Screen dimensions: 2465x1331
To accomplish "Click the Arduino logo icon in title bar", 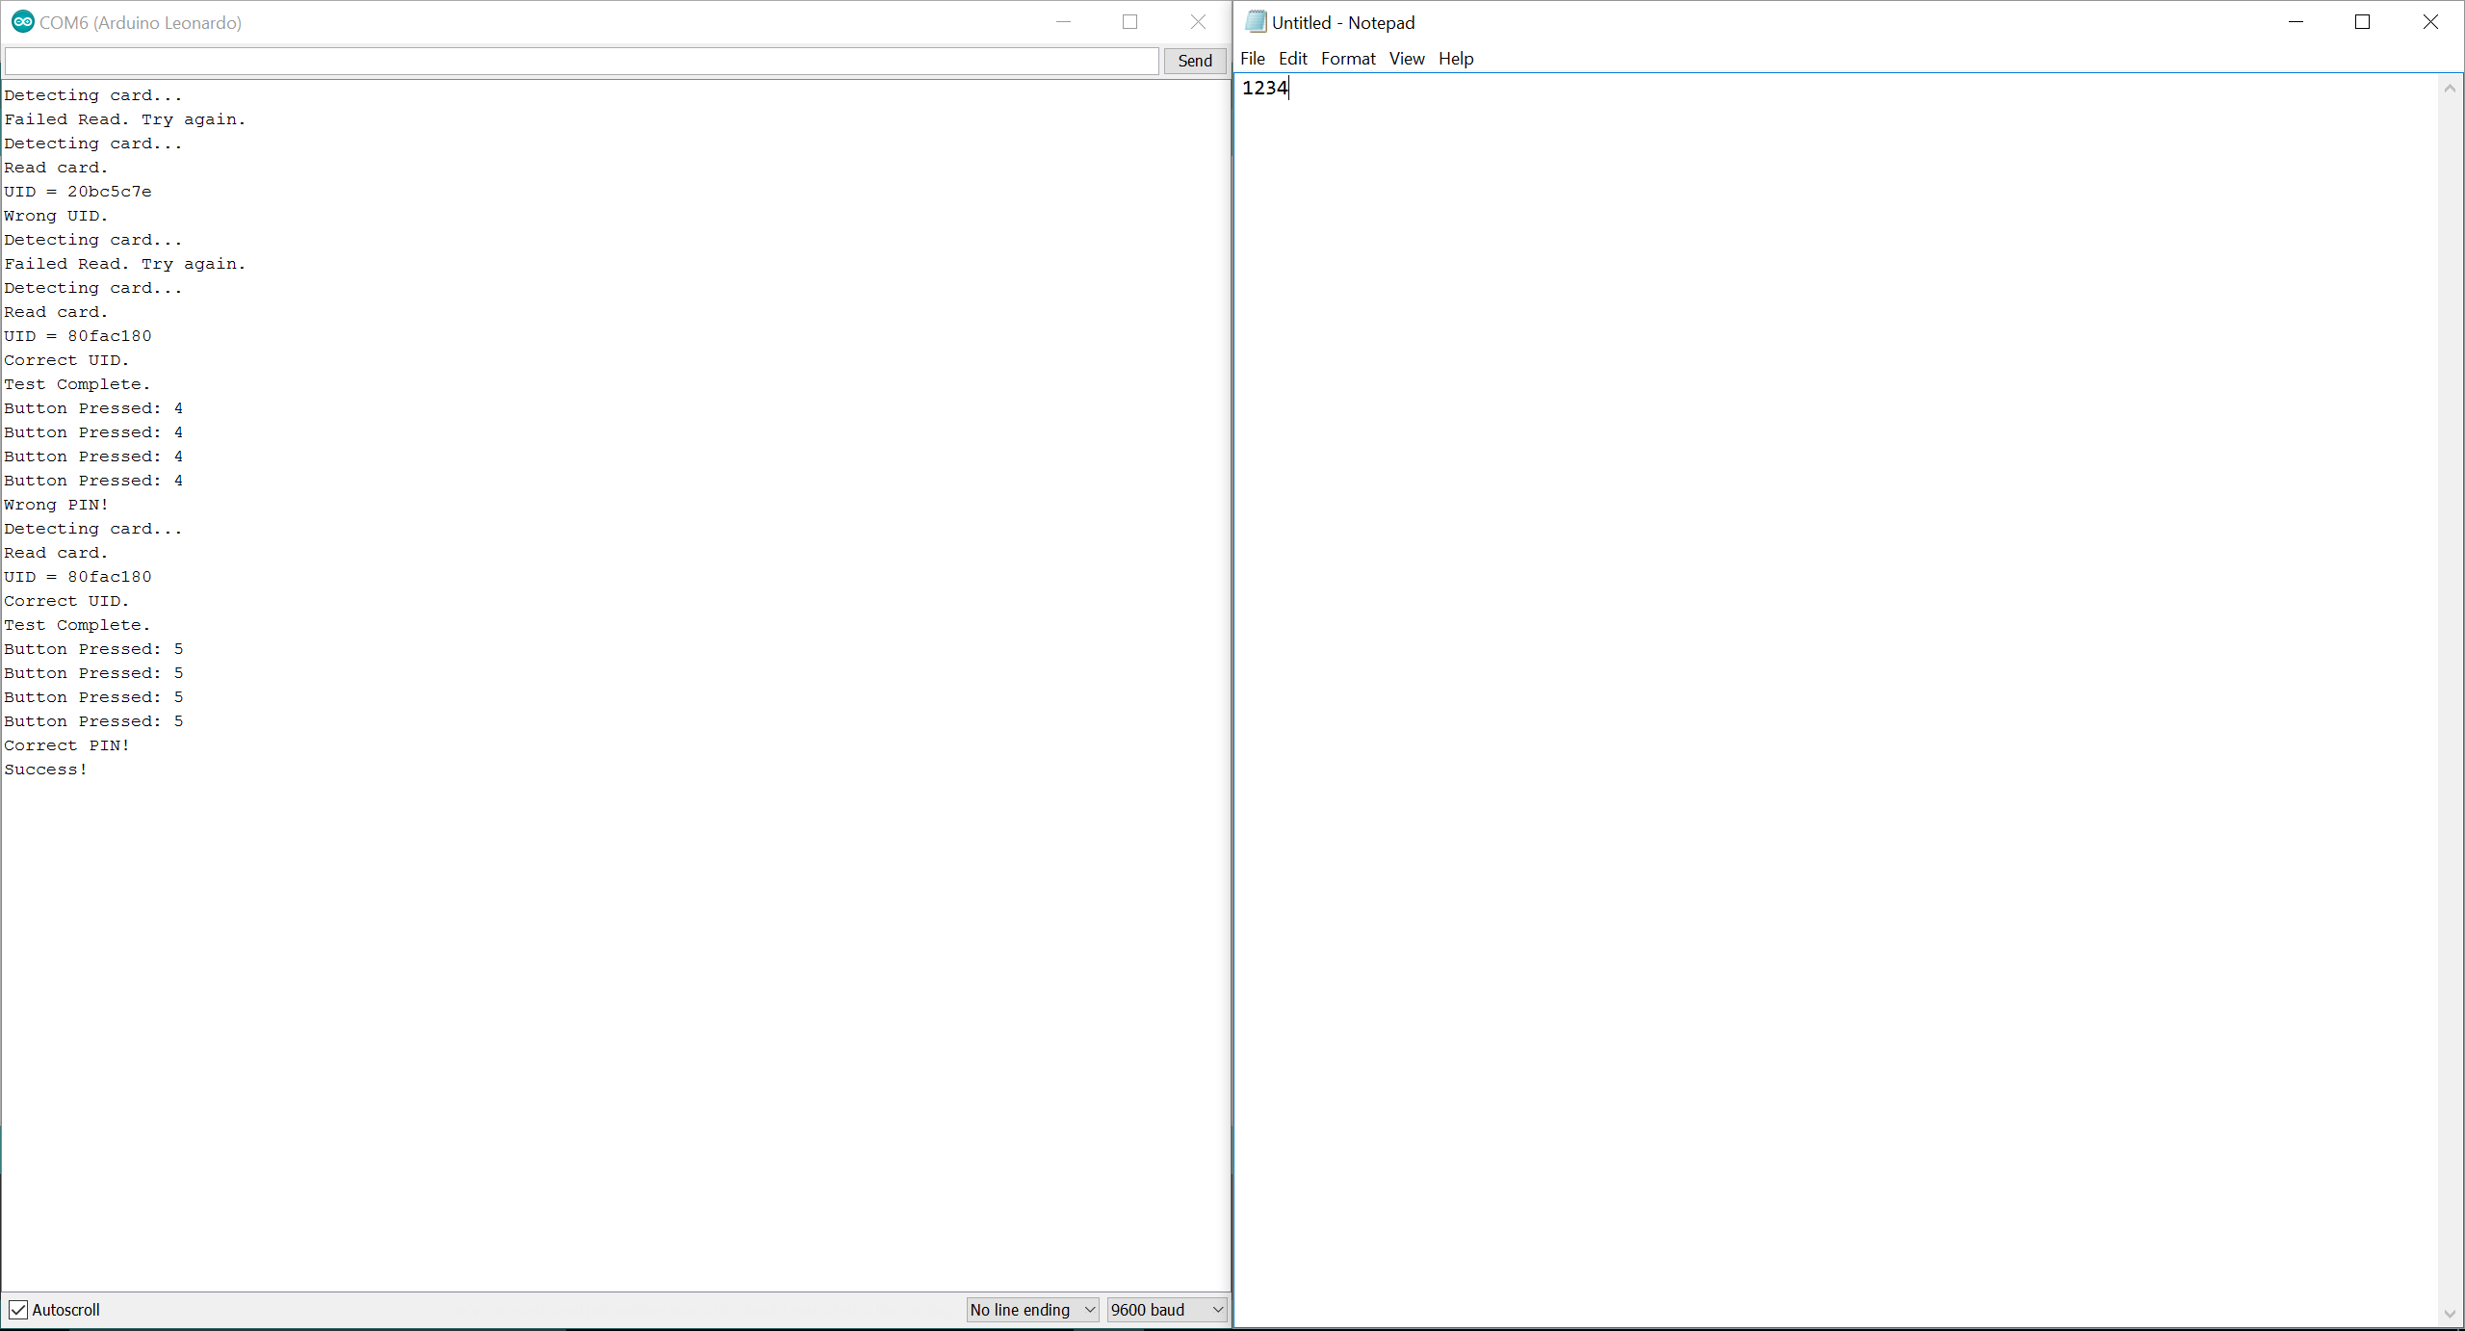I will pyautogui.click(x=22, y=22).
